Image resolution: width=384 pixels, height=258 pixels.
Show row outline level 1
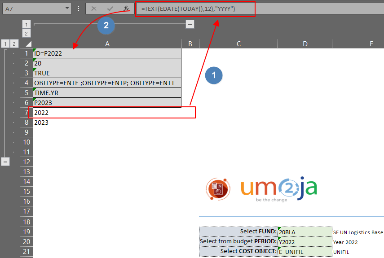(5, 44)
